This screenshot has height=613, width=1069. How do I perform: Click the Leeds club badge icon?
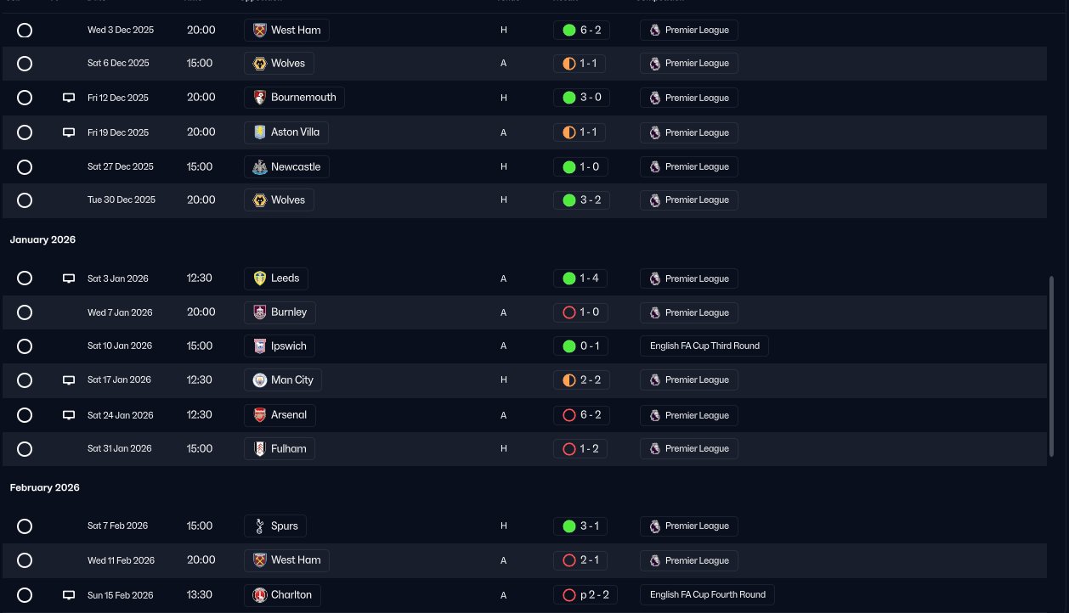click(260, 278)
